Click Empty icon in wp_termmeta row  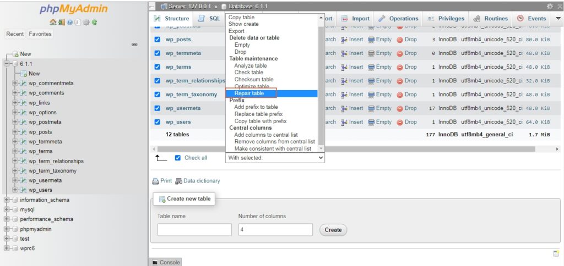(372, 53)
